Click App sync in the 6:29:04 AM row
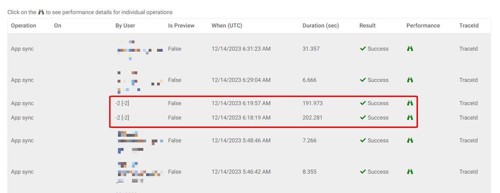The image size is (500, 193). (23, 80)
